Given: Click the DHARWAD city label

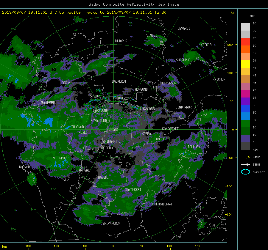Looking at the screenshot, I should click(x=78, y=127).
